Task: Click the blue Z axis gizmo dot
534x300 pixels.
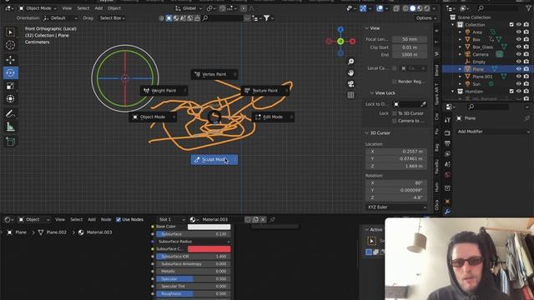Action: (340, 30)
